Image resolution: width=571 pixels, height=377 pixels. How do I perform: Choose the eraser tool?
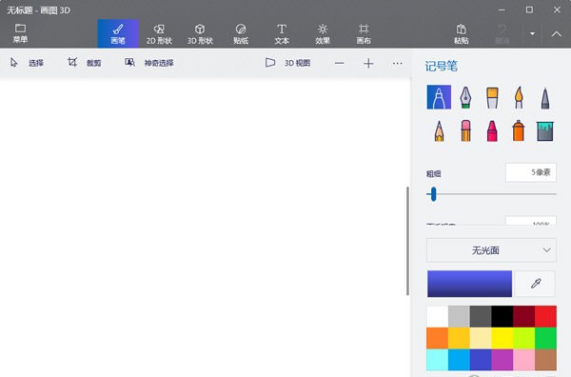(465, 130)
